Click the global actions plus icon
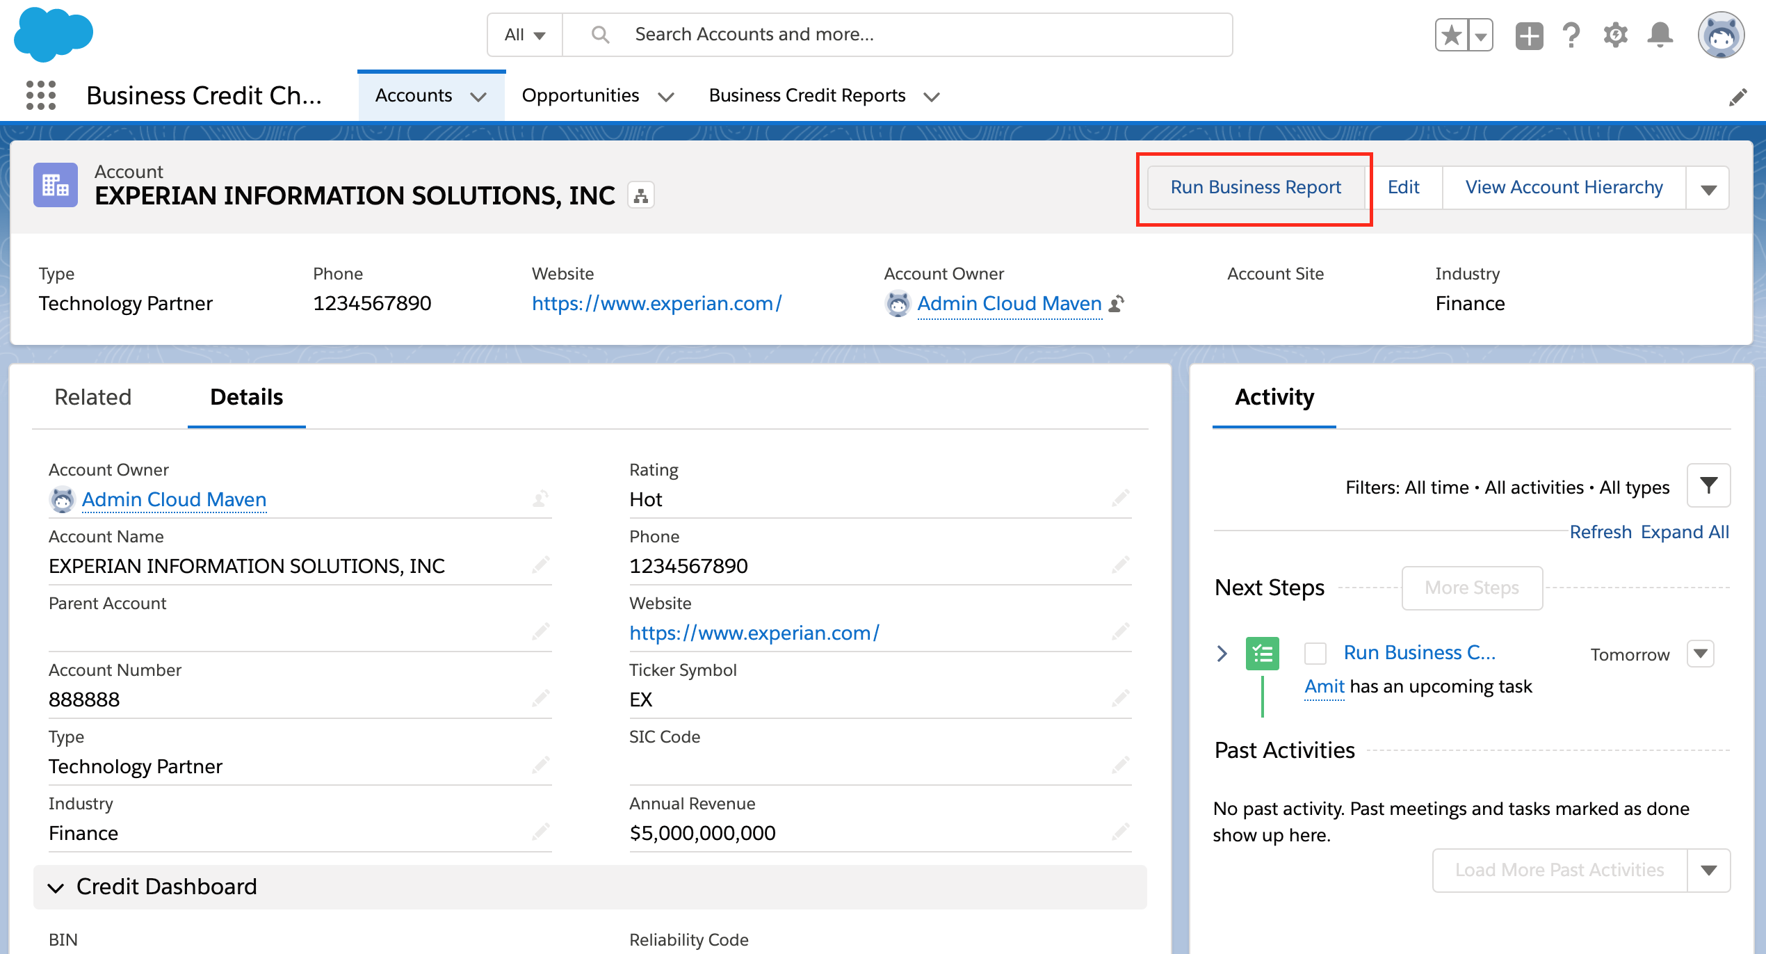The height and width of the screenshot is (954, 1766). coord(1528,36)
